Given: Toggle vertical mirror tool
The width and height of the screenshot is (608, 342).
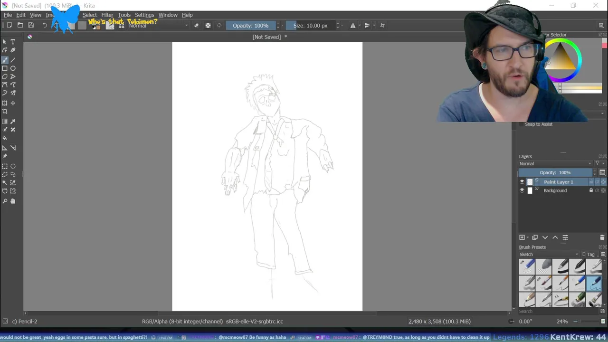Looking at the screenshot, I should [x=367, y=25].
